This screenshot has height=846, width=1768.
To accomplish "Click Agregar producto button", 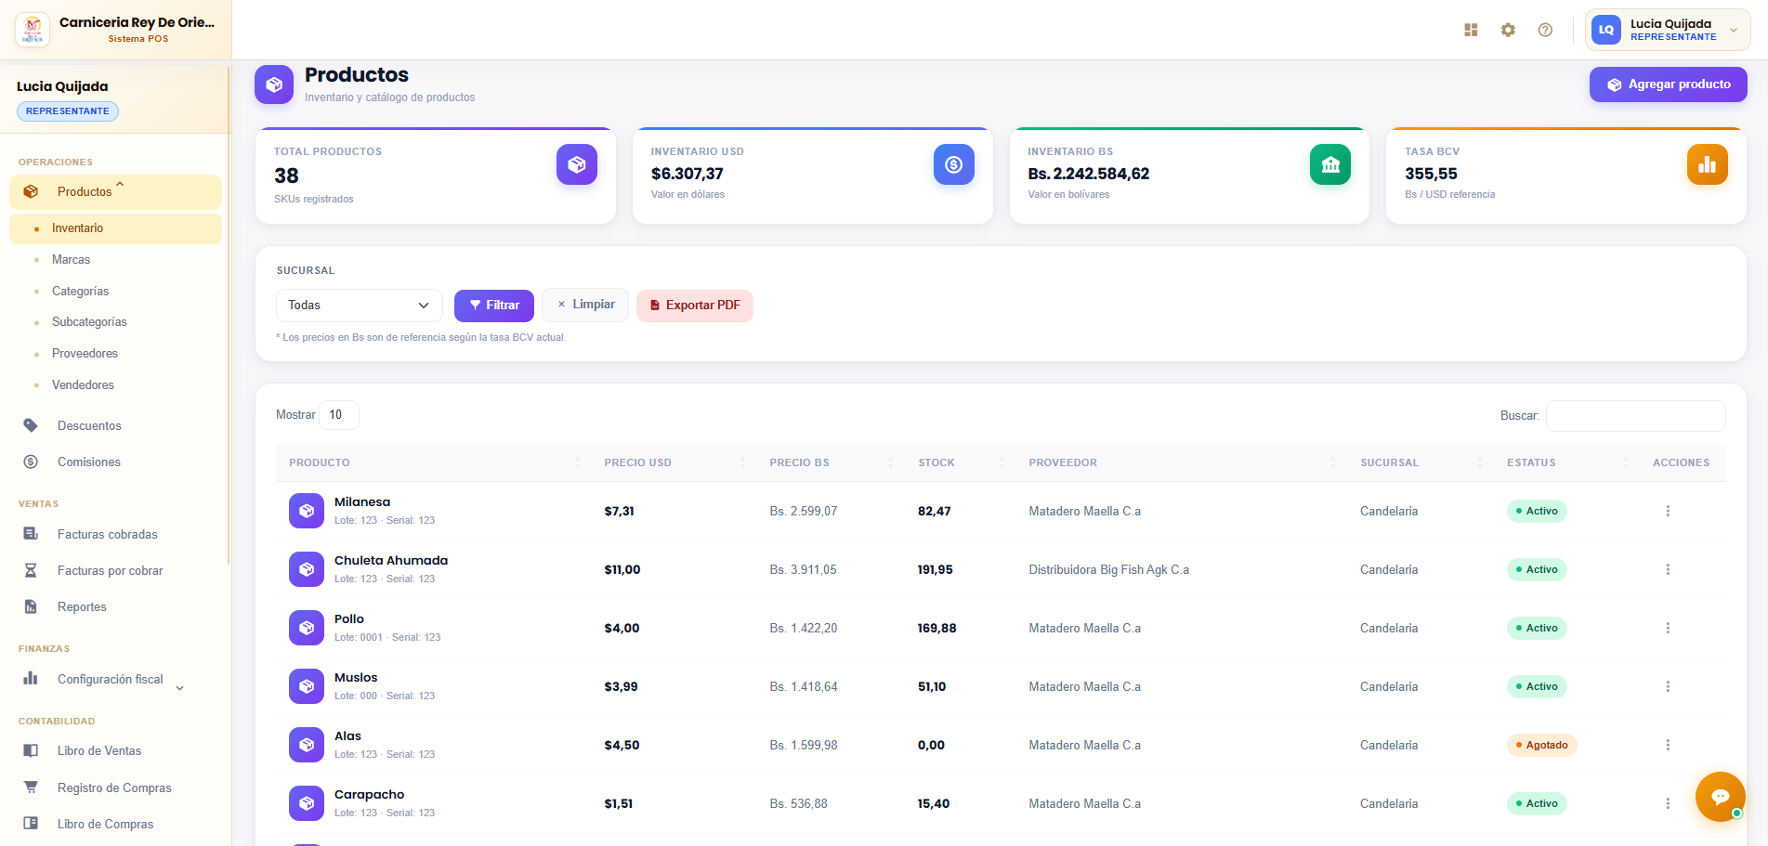I will click(1669, 85).
